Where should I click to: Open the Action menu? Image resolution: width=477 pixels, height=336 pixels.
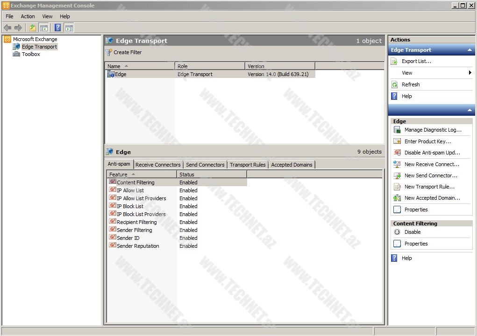point(28,16)
